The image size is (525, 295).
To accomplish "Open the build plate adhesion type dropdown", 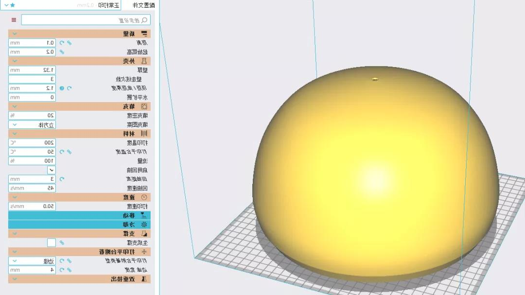I will coord(32,261).
